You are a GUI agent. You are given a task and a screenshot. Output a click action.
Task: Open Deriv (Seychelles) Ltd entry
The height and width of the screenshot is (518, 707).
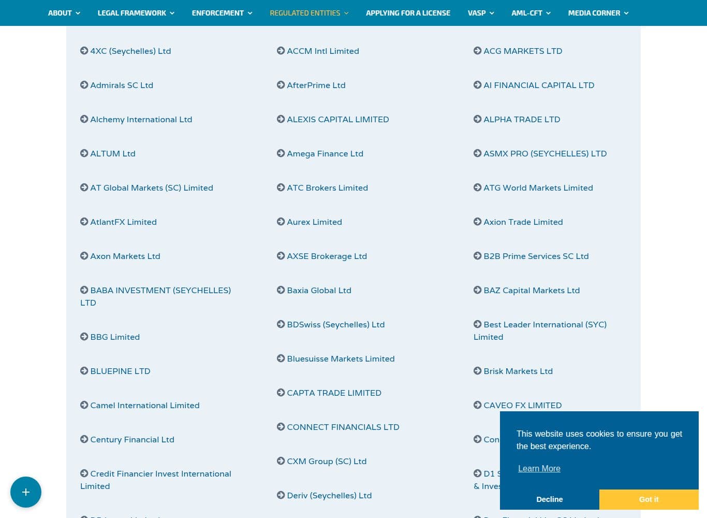click(329, 495)
